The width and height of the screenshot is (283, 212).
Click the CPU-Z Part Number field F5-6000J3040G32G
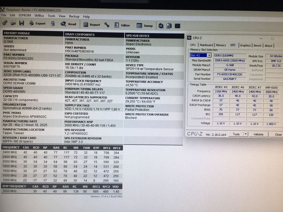click(230, 74)
